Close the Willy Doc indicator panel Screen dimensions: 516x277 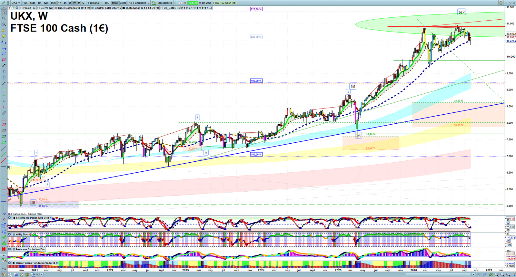click(9, 234)
